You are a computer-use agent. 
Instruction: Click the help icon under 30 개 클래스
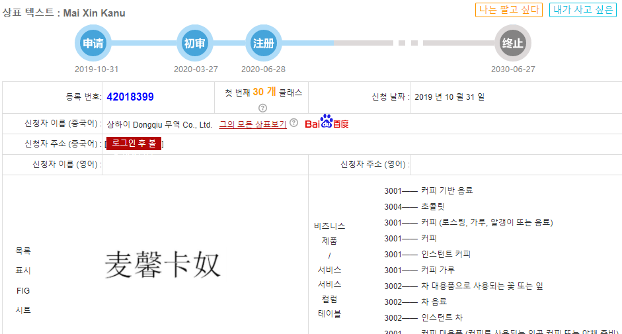click(262, 108)
